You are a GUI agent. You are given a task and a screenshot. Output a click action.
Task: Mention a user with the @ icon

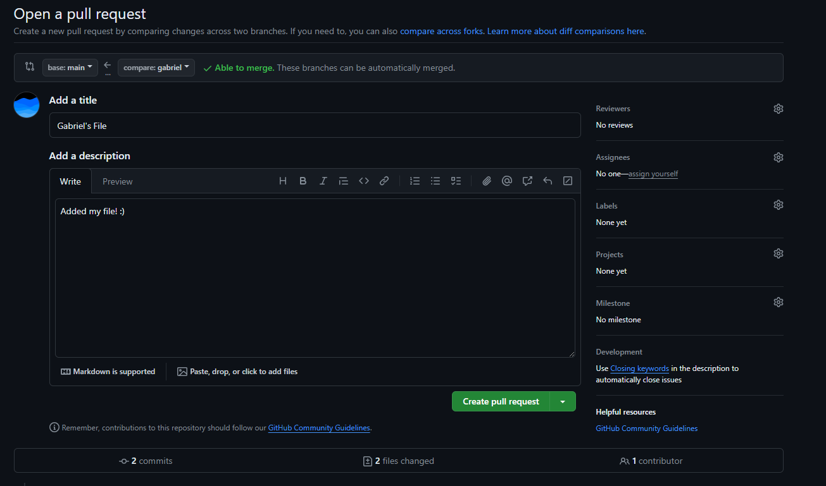pyautogui.click(x=507, y=181)
